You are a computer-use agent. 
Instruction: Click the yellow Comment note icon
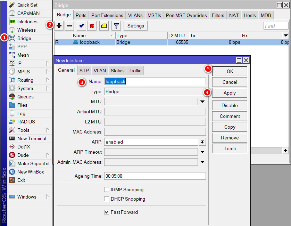point(104,26)
